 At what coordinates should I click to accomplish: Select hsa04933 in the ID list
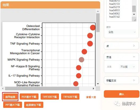coord(114,10)
